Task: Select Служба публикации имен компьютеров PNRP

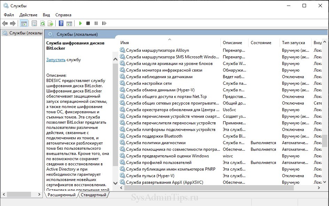Action: pyautogui.click(x=171, y=169)
